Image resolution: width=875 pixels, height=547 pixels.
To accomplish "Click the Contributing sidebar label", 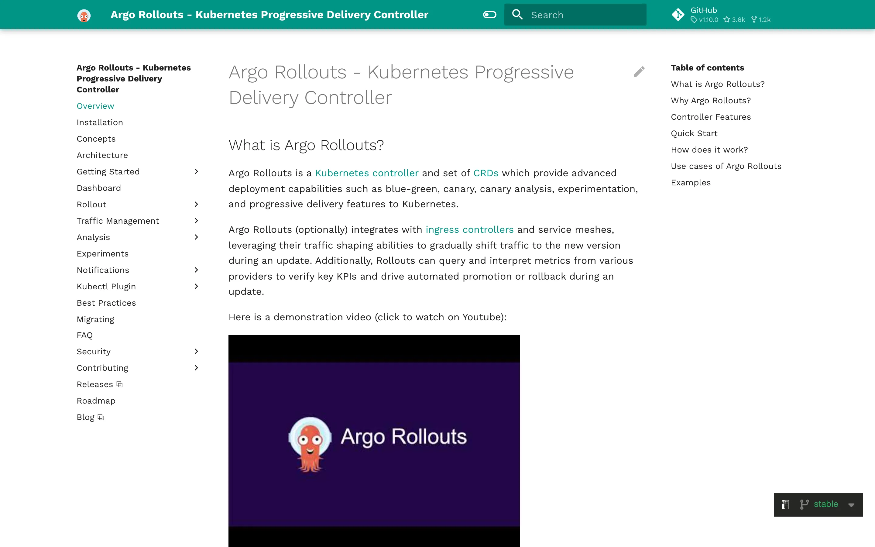I will pyautogui.click(x=102, y=368).
